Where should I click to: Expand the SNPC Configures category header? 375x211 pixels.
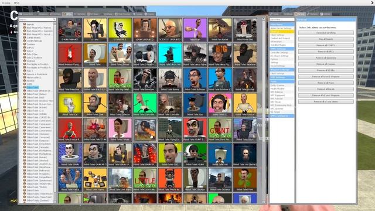[282, 116]
